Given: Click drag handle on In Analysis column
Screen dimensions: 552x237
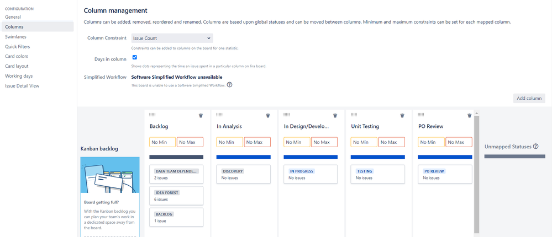Looking at the screenshot, I should (219, 115).
